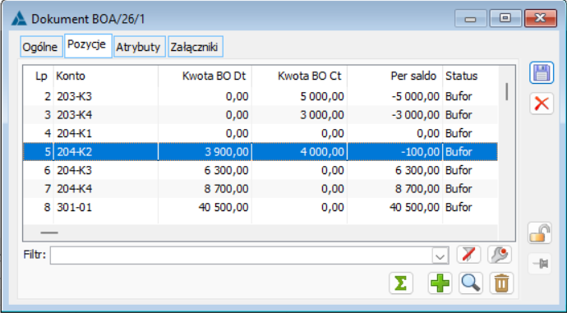This screenshot has height=313, width=567.
Task: Toggle the open padlock icon
Action: 540,233
